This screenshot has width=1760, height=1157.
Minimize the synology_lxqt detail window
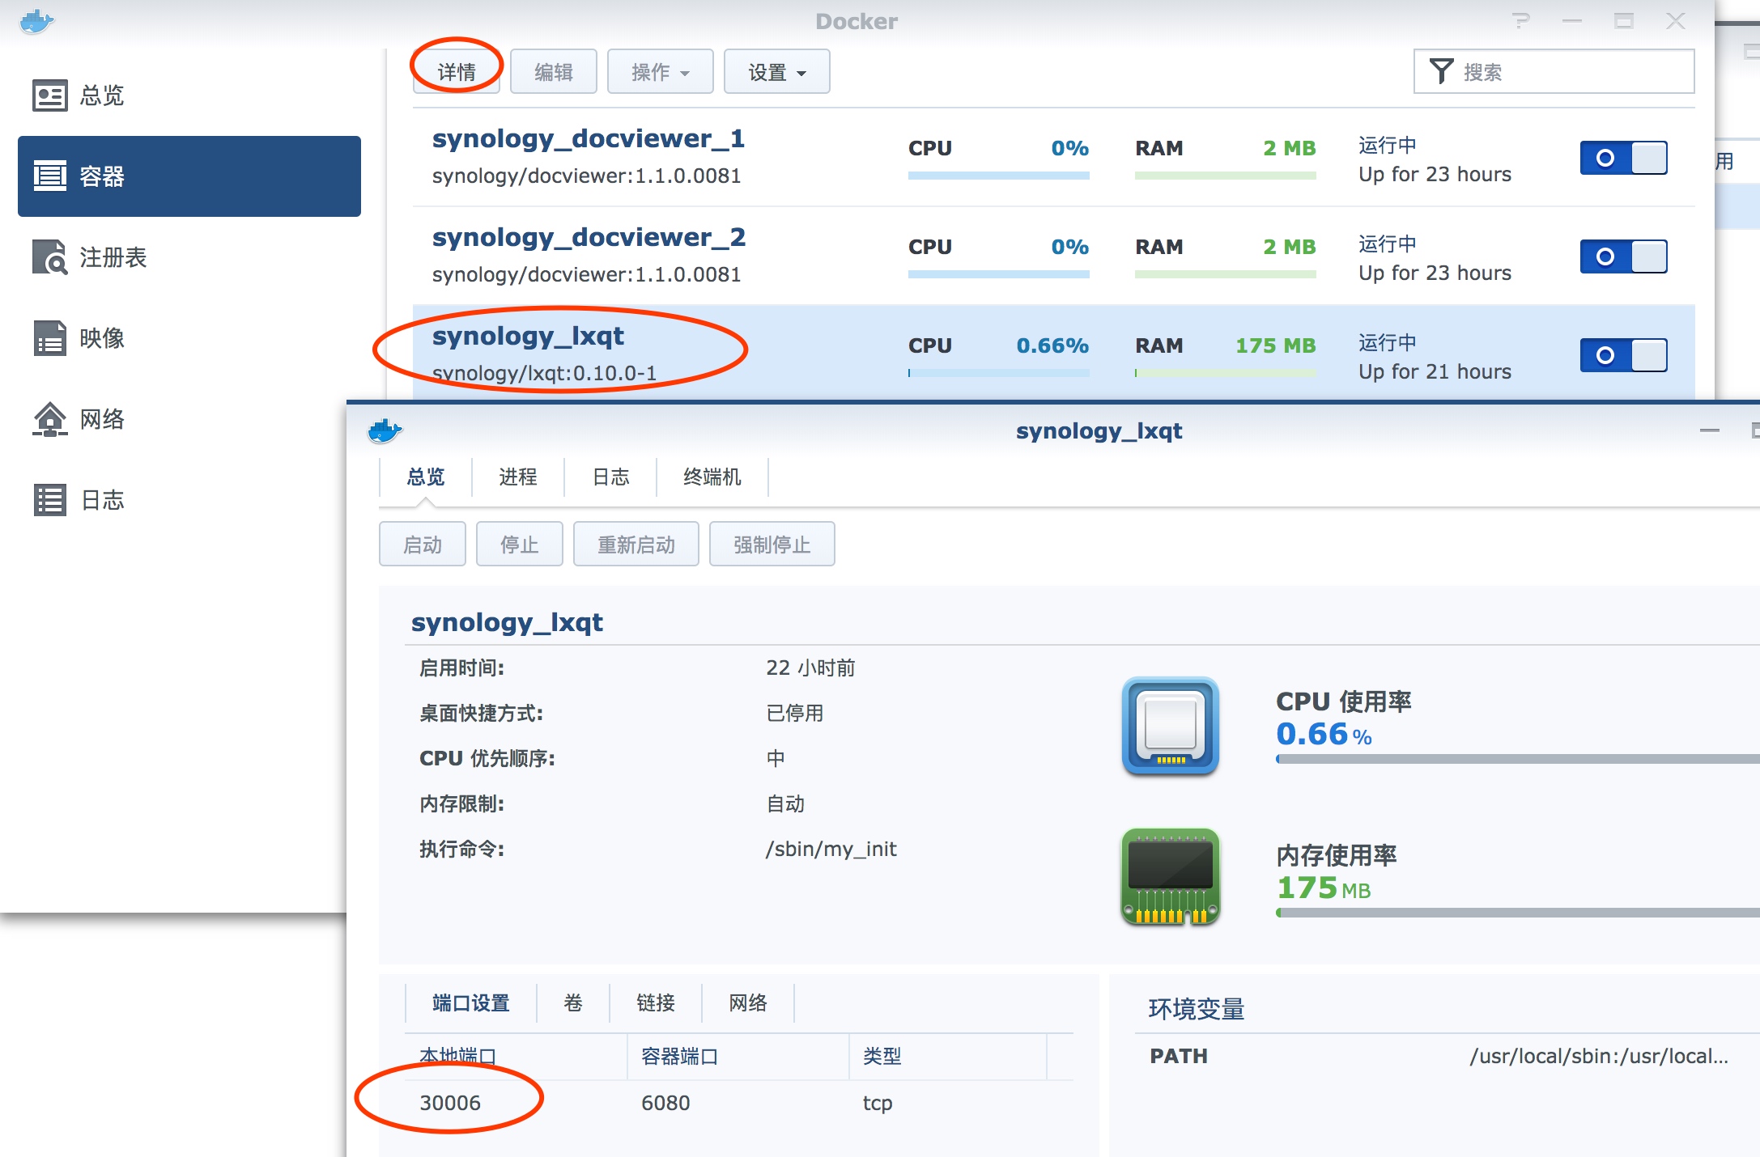click(x=1710, y=430)
